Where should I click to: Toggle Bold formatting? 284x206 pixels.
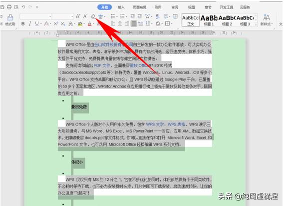23,23
